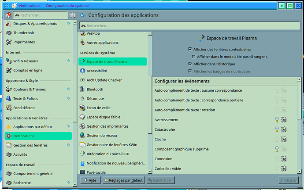Expand the Texte & Polices submenu arrow
This screenshot has width=304, height=190.
(68, 98)
